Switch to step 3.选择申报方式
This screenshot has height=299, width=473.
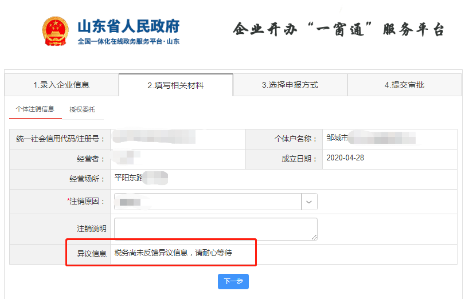point(290,85)
